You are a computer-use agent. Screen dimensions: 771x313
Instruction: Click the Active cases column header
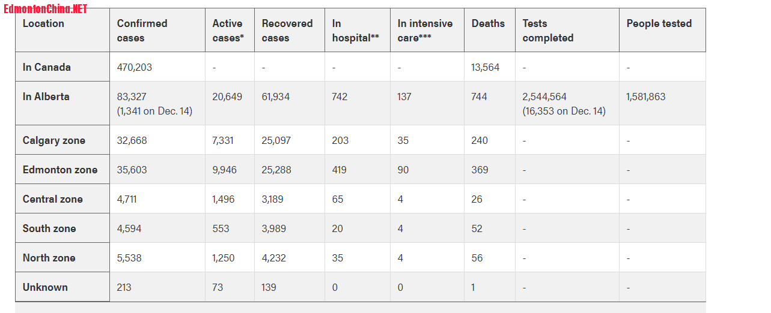pos(228,31)
